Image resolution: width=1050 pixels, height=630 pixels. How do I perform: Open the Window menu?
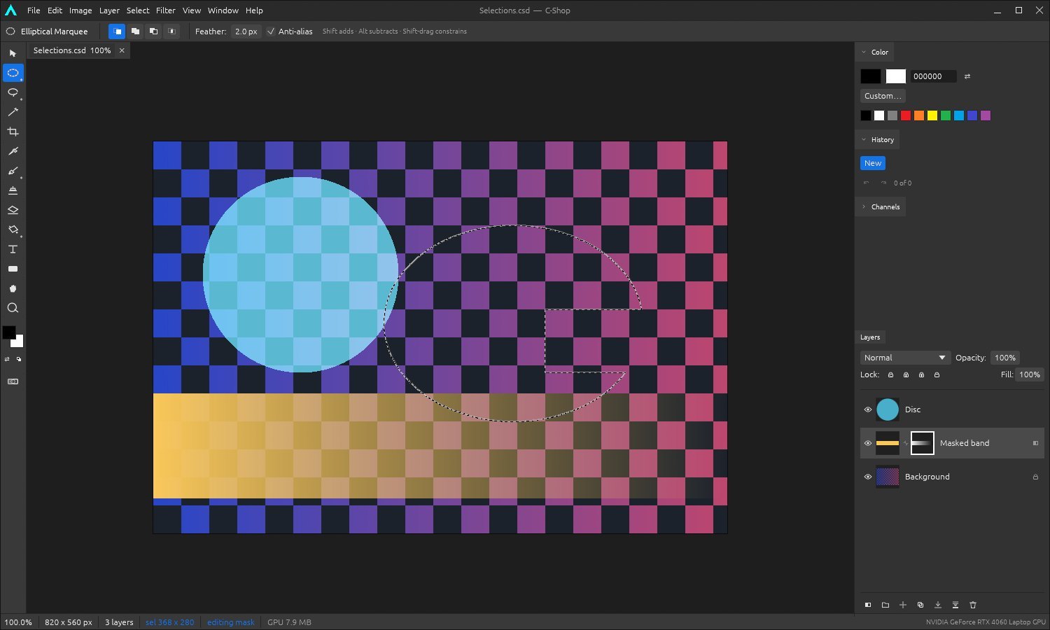[x=223, y=10]
